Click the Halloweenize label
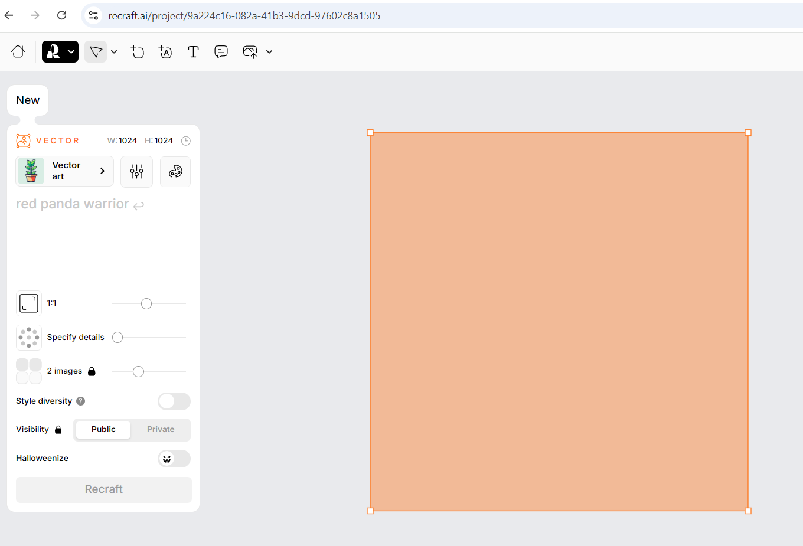 pyautogui.click(x=42, y=458)
